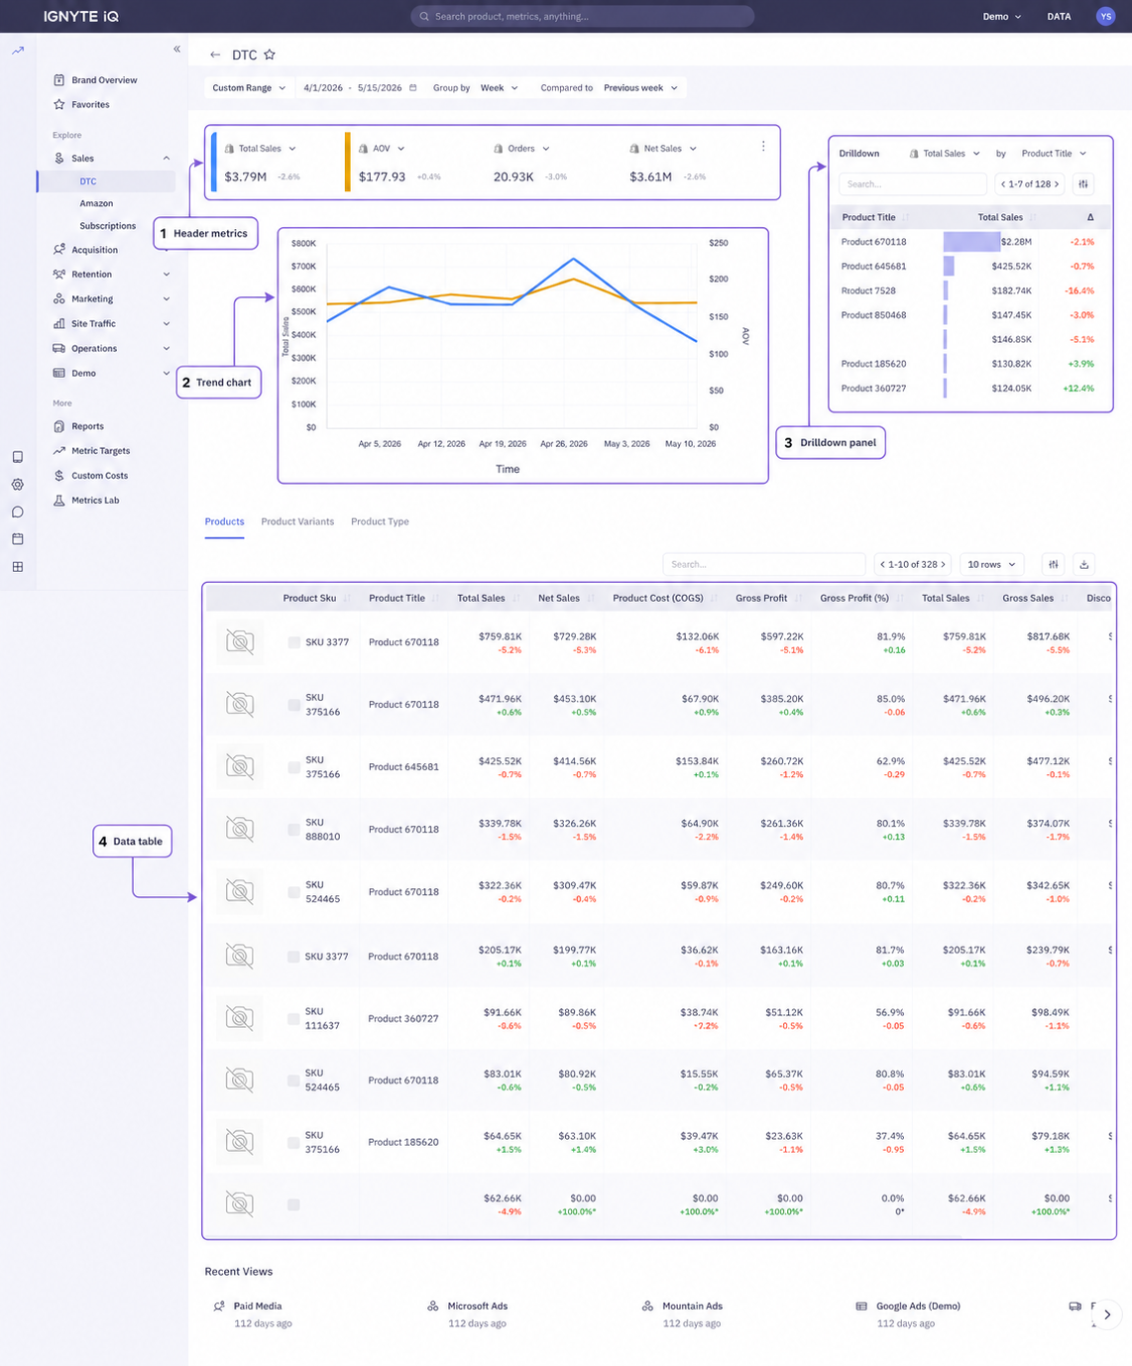Open Compared to Previous week dropdown

pos(640,88)
